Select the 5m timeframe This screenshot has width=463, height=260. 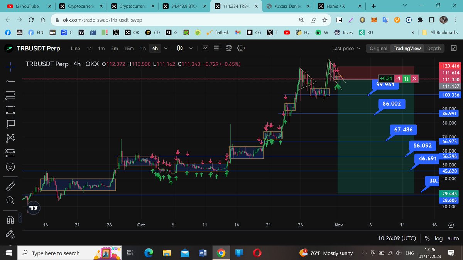point(115,48)
